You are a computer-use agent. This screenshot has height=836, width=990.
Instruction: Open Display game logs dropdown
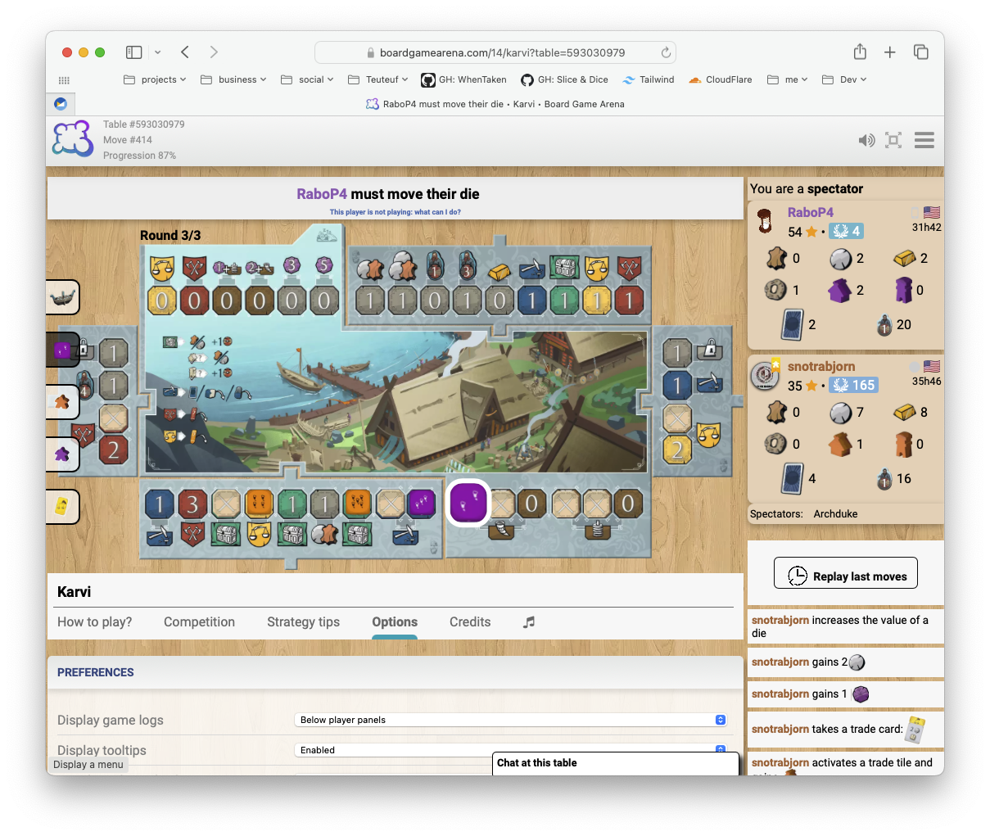[511, 720]
